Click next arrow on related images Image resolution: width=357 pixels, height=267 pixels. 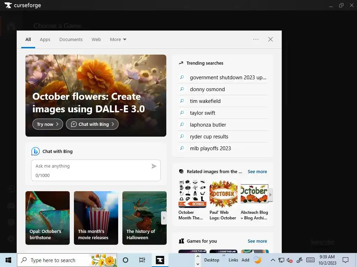coord(270,195)
